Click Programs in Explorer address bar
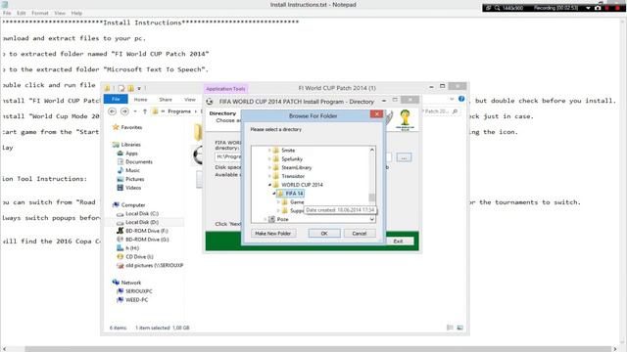The image size is (627, 352). [179, 111]
